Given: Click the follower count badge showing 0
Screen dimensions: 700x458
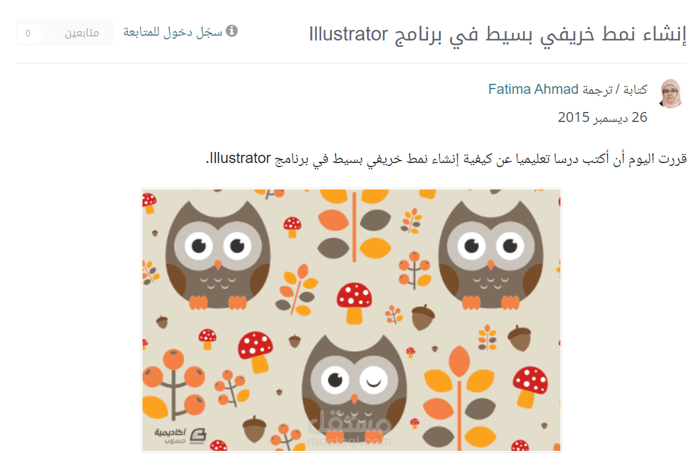Looking at the screenshot, I should (28, 33).
